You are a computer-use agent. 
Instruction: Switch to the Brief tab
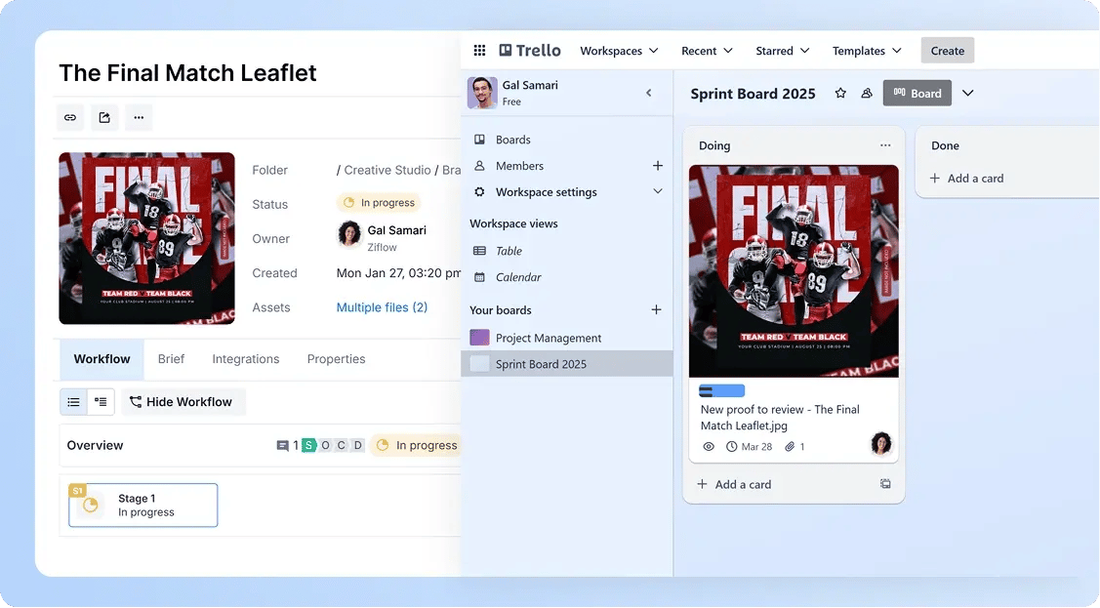[x=171, y=359]
